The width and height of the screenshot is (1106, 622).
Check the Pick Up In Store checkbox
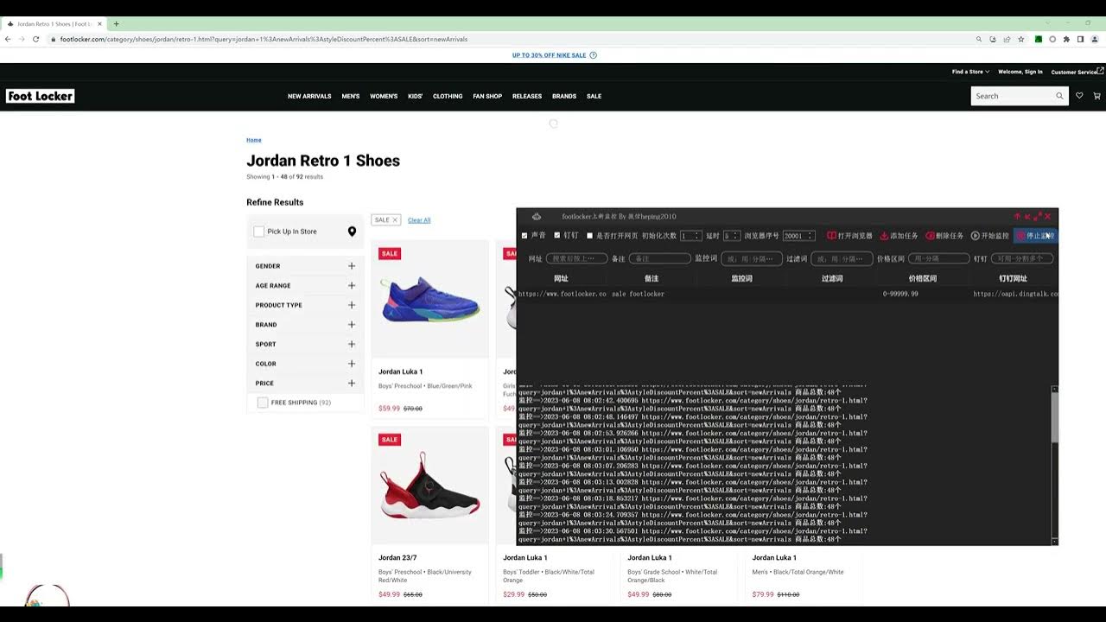[258, 232]
